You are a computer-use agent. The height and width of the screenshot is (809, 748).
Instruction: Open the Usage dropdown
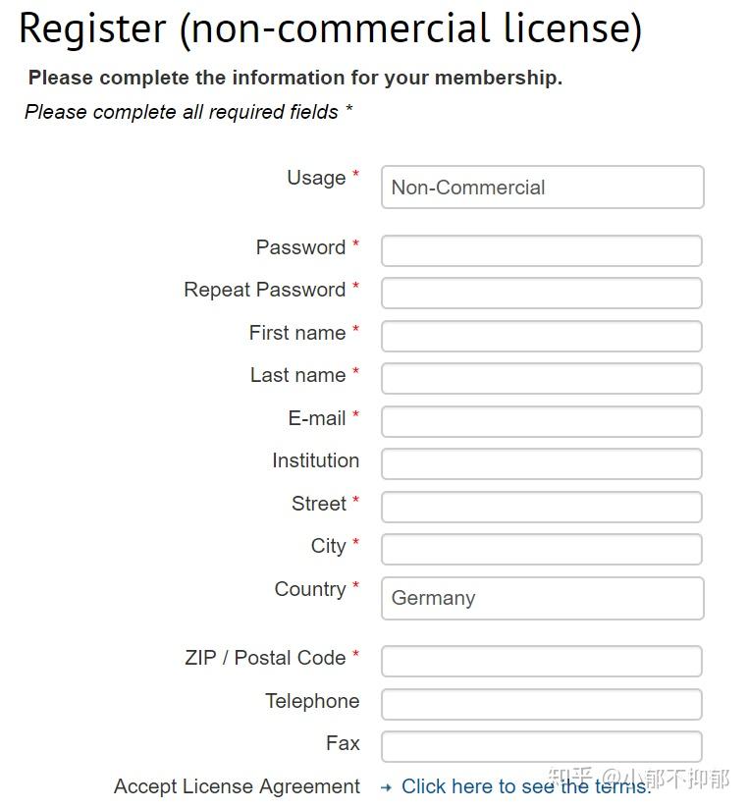542,188
